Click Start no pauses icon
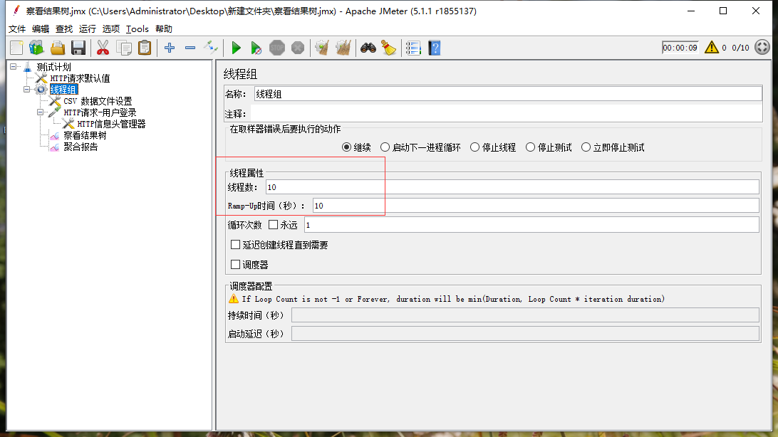 point(256,48)
